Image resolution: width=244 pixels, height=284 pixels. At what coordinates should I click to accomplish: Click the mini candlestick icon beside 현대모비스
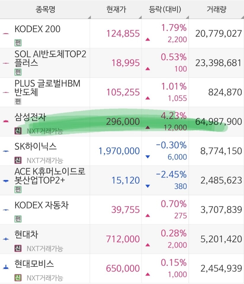click(x=6, y=267)
